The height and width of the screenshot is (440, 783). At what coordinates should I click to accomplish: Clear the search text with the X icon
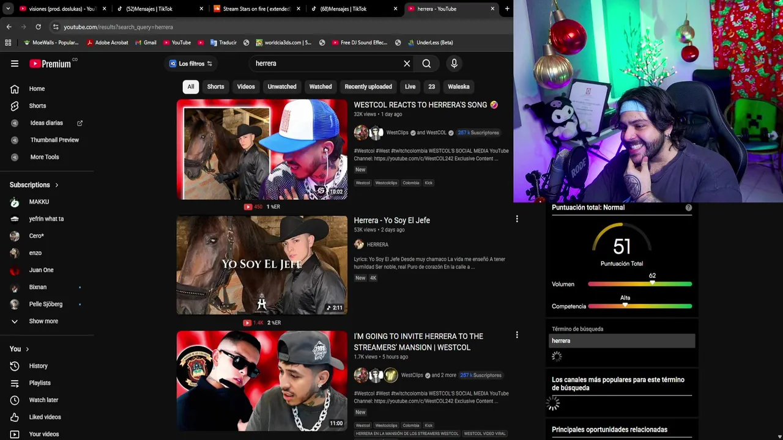407,64
